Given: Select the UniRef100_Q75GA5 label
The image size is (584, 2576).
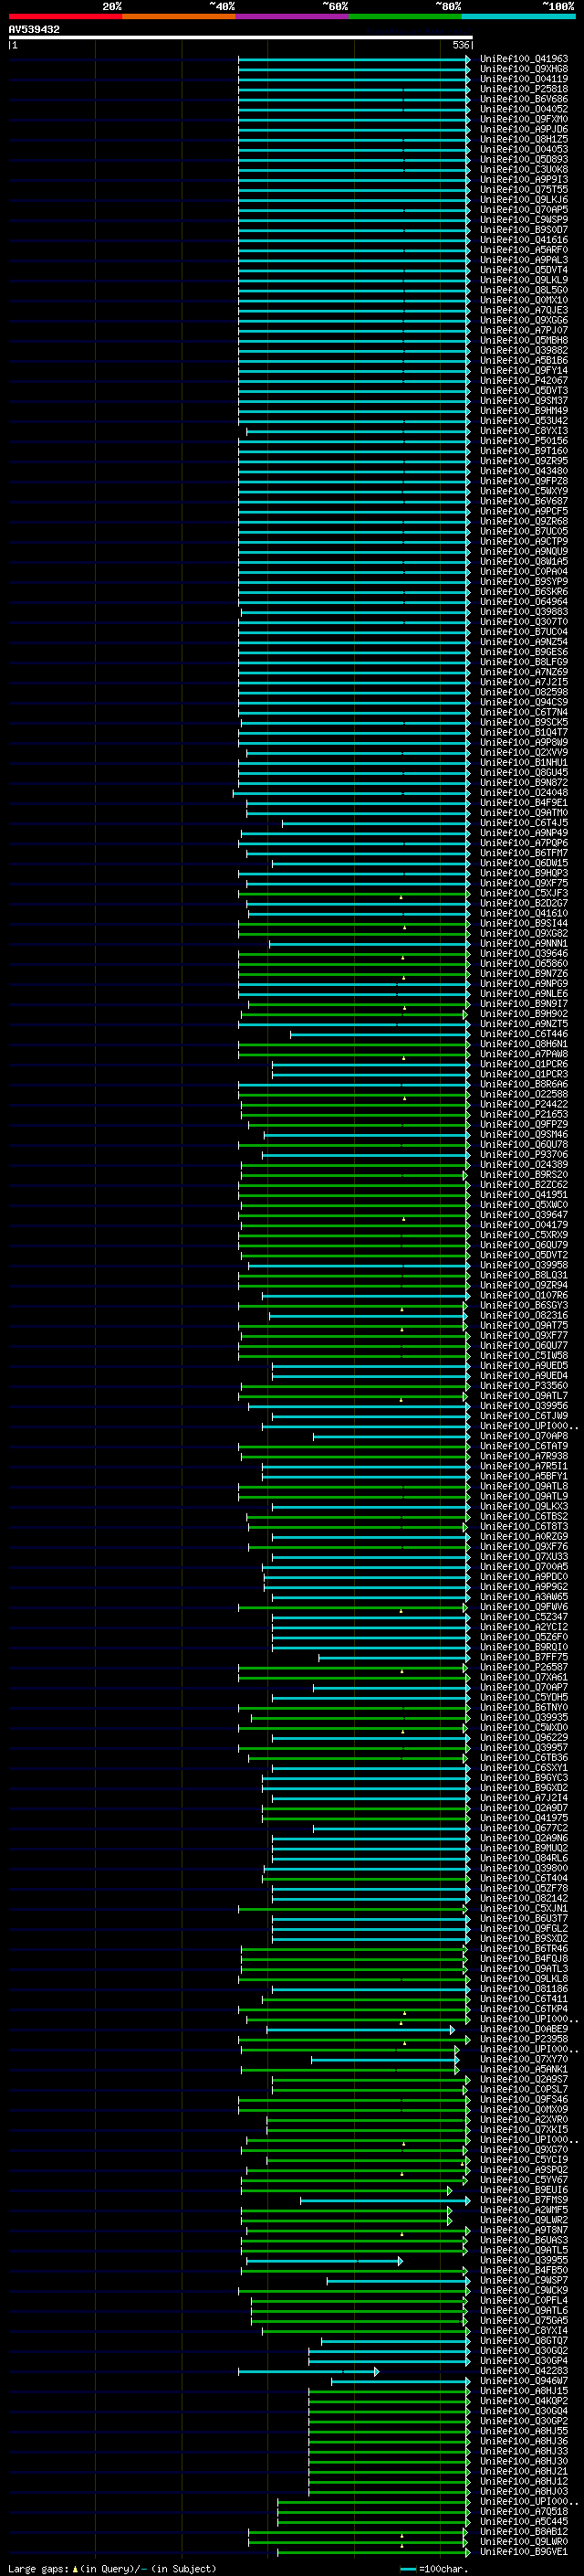Looking at the screenshot, I should point(524,2320).
